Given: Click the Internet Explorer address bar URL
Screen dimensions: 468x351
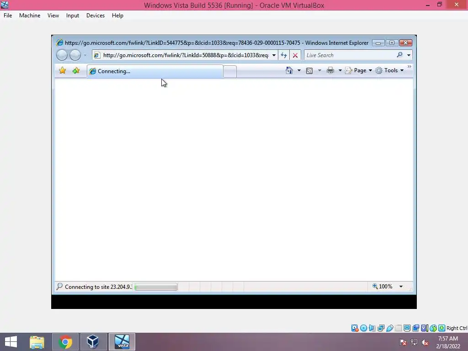Looking at the screenshot, I should coord(186,55).
